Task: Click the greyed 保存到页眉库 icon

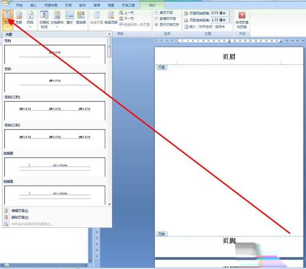Action: click(6, 224)
